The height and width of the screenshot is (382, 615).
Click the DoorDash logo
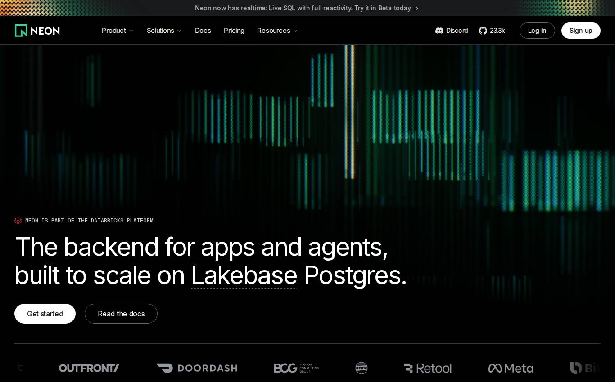(196, 368)
